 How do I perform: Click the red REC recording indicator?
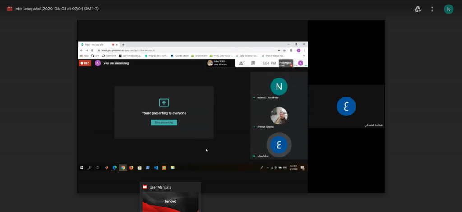pos(85,63)
